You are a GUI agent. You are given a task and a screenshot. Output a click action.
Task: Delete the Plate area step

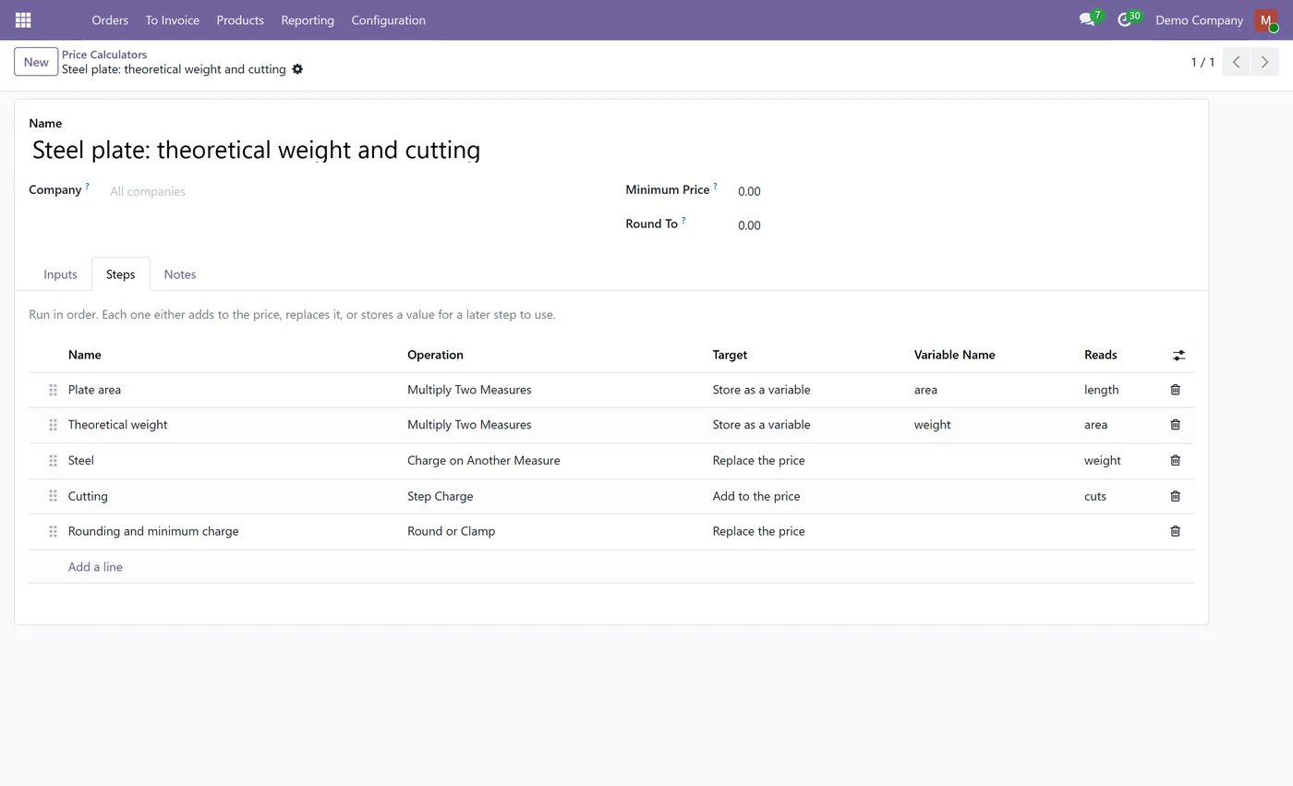click(x=1175, y=390)
